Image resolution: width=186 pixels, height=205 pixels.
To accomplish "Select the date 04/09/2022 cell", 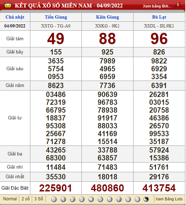I will pos(15,26).
